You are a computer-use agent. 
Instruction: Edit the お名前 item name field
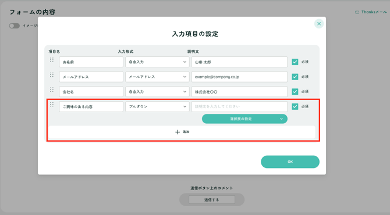(x=91, y=62)
